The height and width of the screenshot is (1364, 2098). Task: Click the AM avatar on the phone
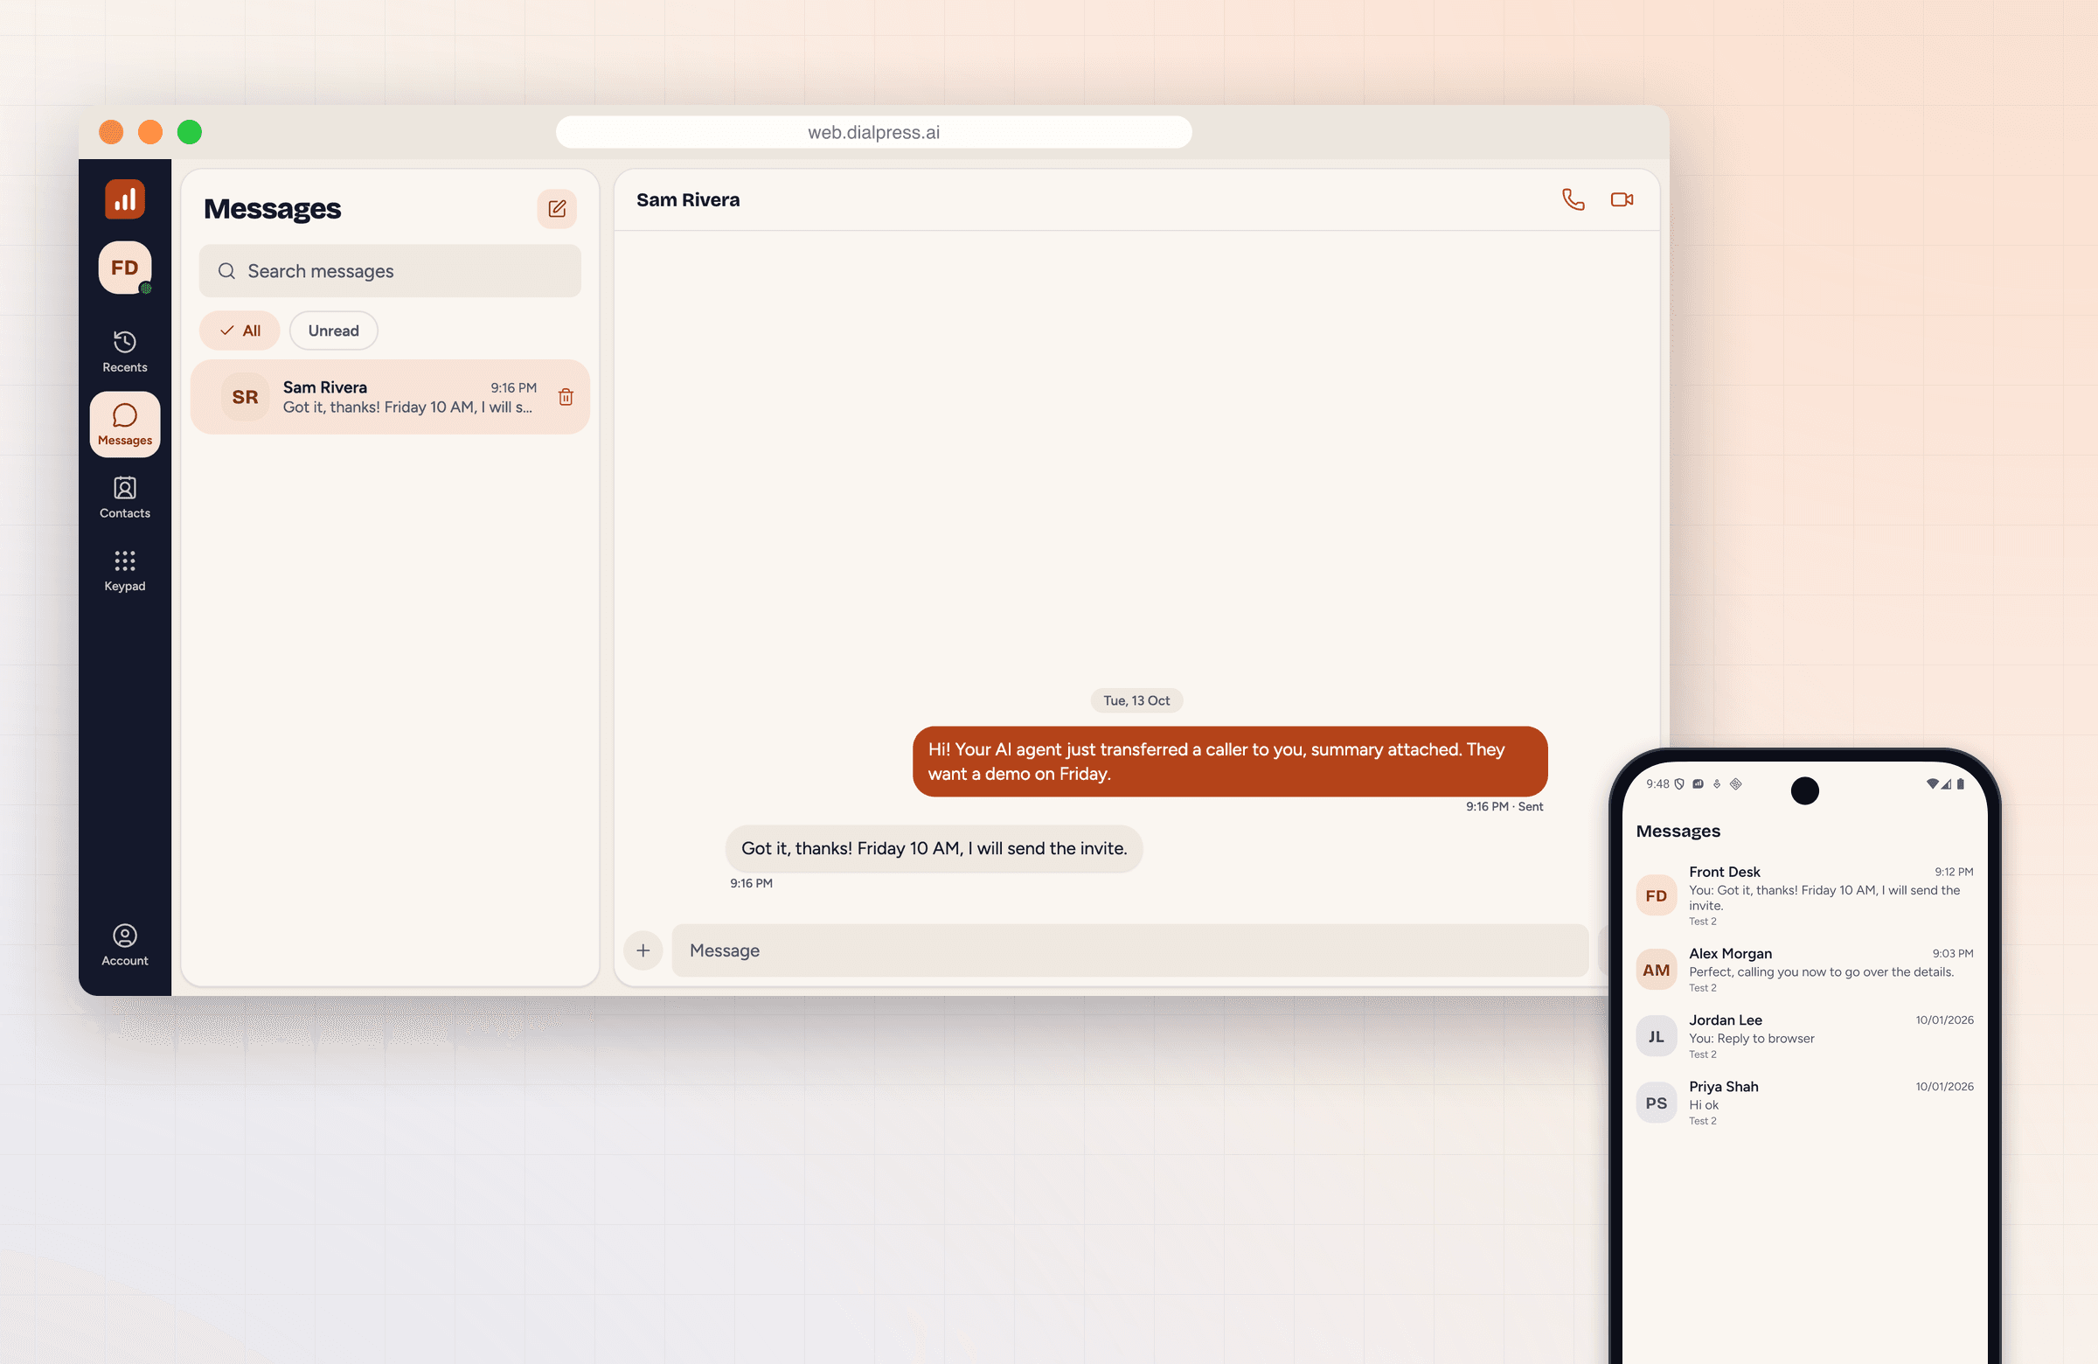click(1657, 970)
